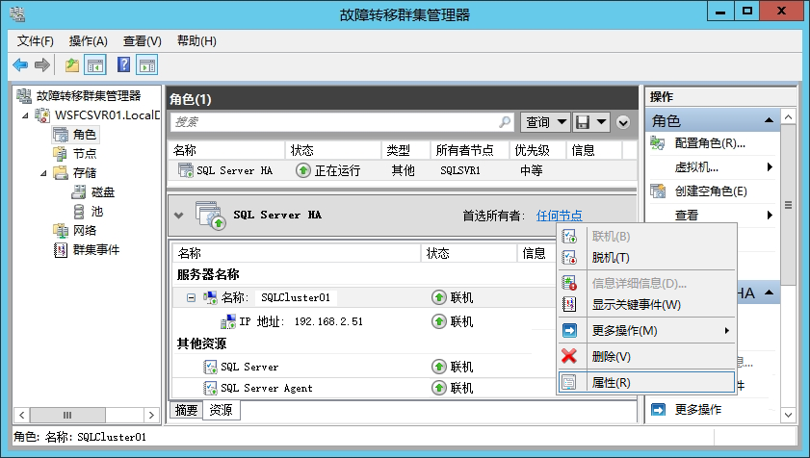Click the green running status icon in role row
The height and width of the screenshot is (458, 810).
(x=303, y=170)
